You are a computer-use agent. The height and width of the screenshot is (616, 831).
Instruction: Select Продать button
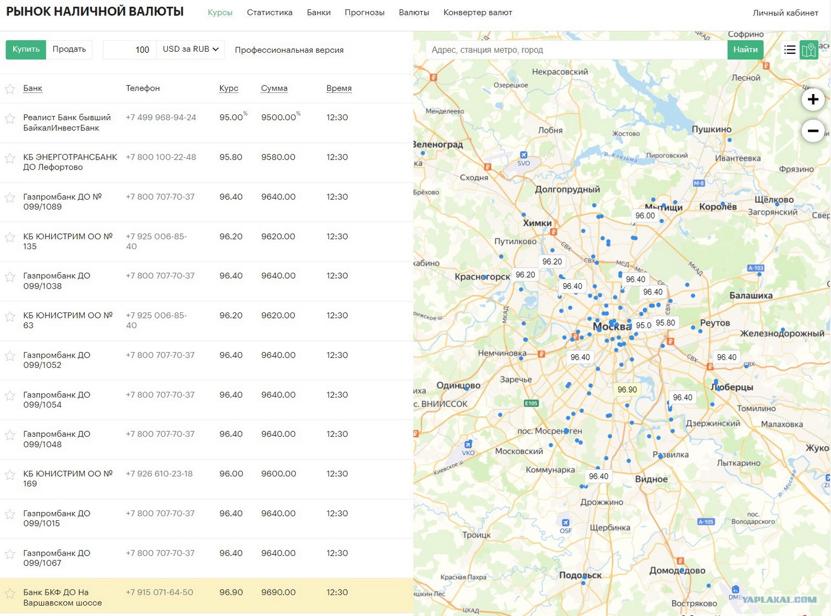coord(69,50)
